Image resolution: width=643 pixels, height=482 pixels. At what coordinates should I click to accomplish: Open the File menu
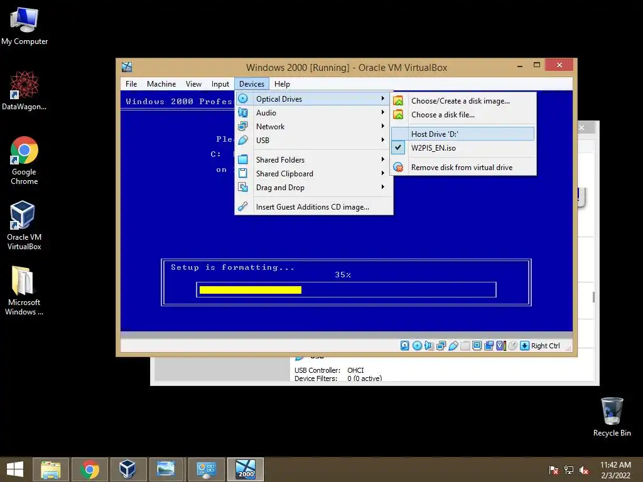(x=131, y=84)
